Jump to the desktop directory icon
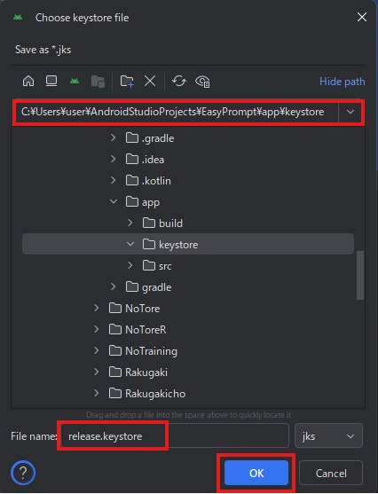 [51, 81]
